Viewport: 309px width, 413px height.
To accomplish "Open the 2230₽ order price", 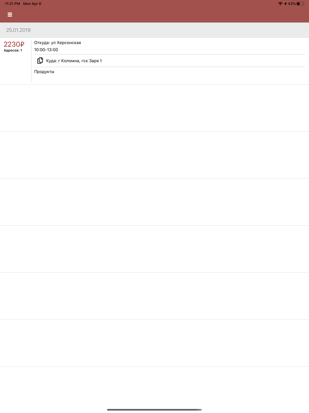I will pos(14,44).
